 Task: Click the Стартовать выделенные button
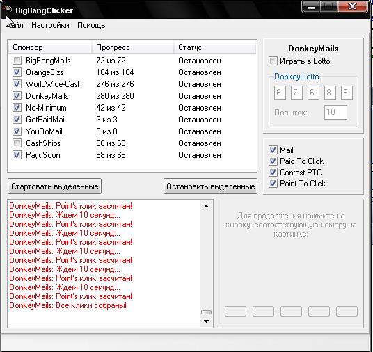point(55,186)
